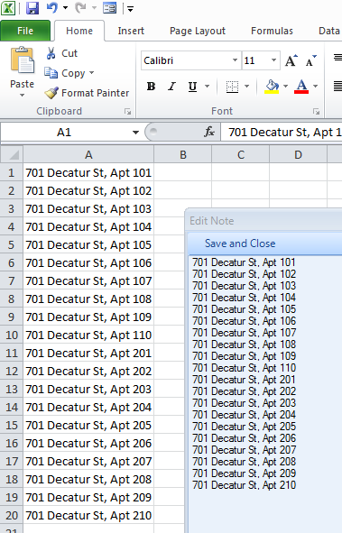The height and width of the screenshot is (533, 342).
Task: Click the Redo arrow icon
Action: [80, 8]
